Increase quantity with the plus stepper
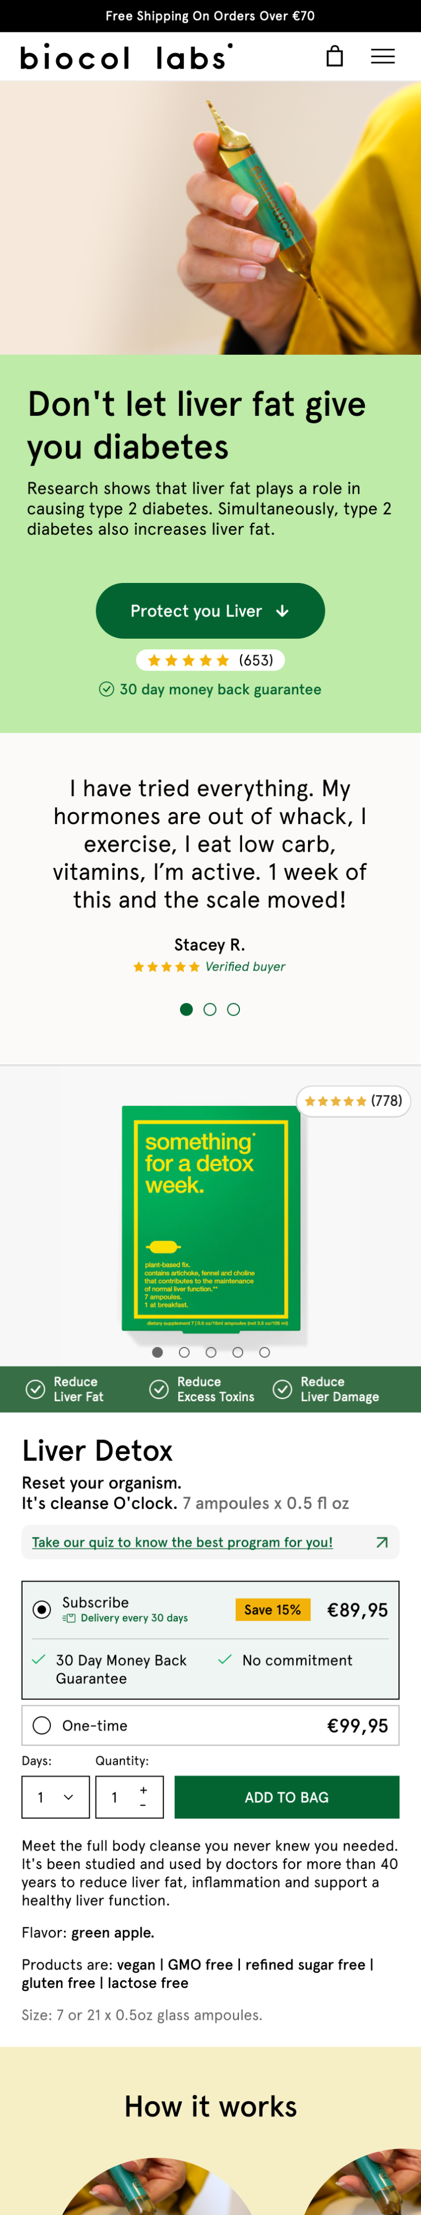 (143, 1789)
